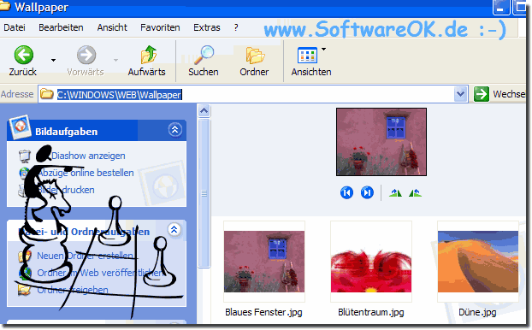
Task: Click Diashow anzeigen link
Action: 88,156
